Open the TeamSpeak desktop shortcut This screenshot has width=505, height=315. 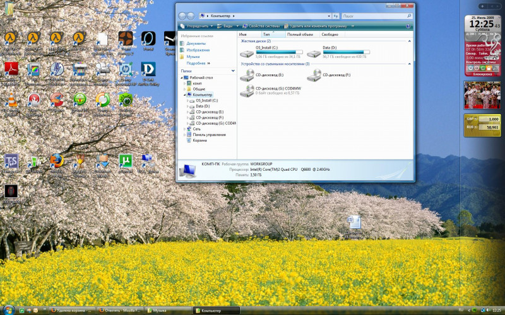pos(11,161)
